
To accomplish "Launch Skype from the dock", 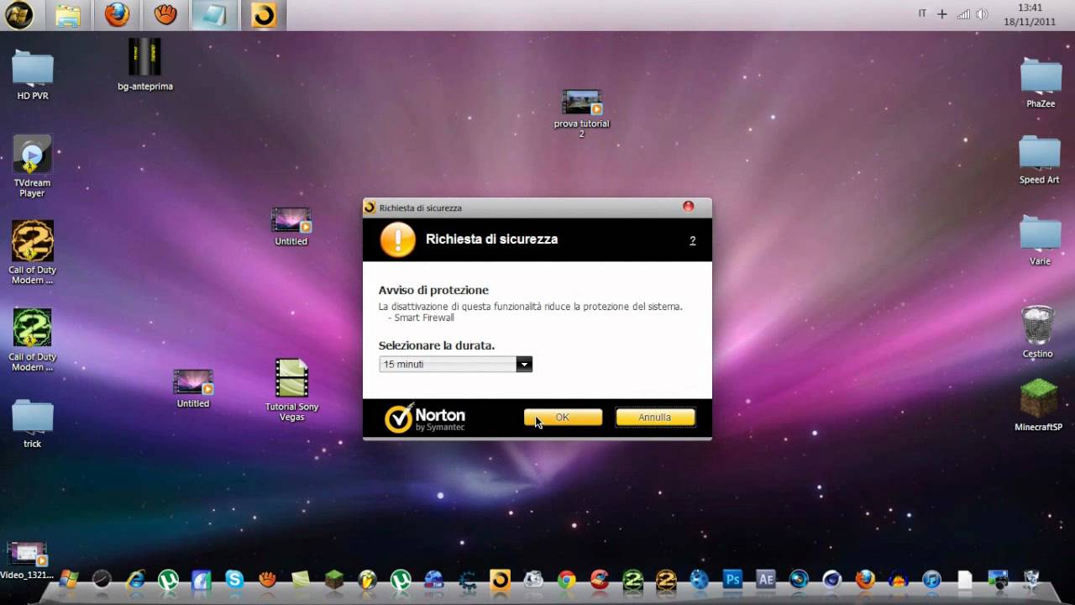I will (x=234, y=579).
